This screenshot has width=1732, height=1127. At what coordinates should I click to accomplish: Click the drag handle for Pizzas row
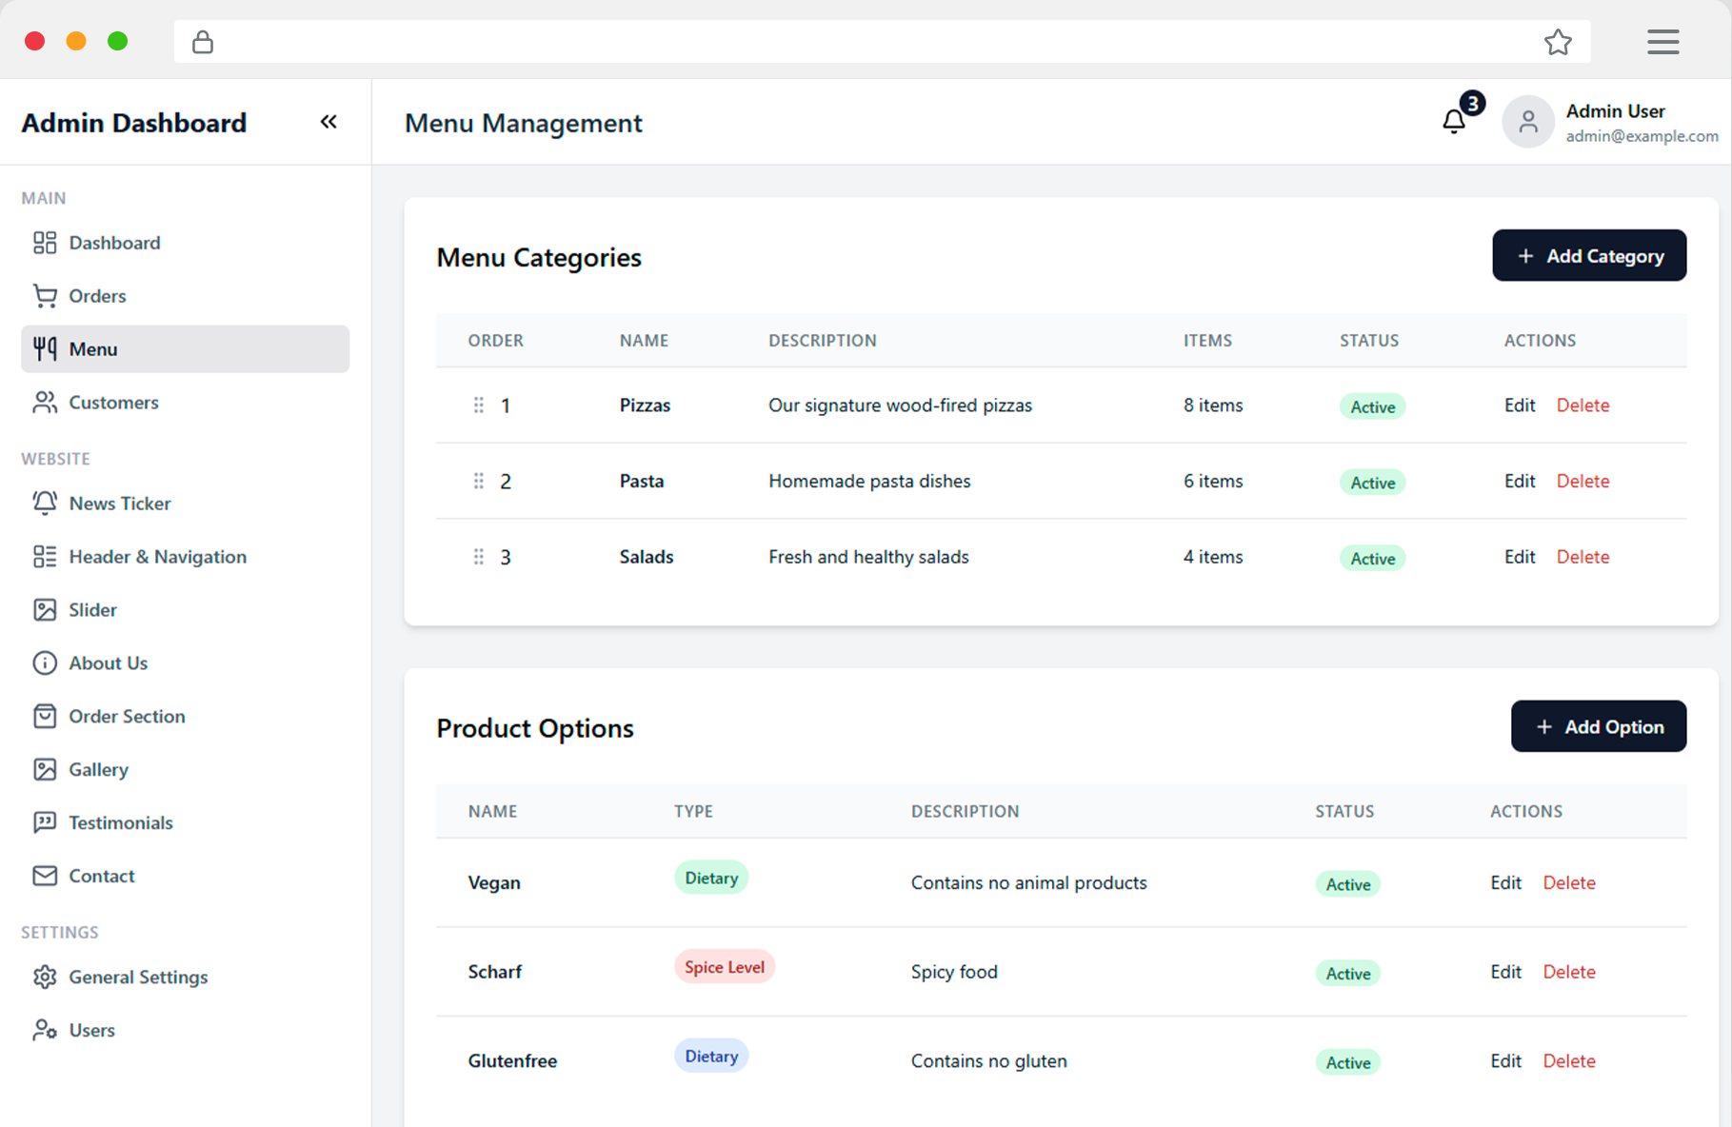tap(478, 405)
